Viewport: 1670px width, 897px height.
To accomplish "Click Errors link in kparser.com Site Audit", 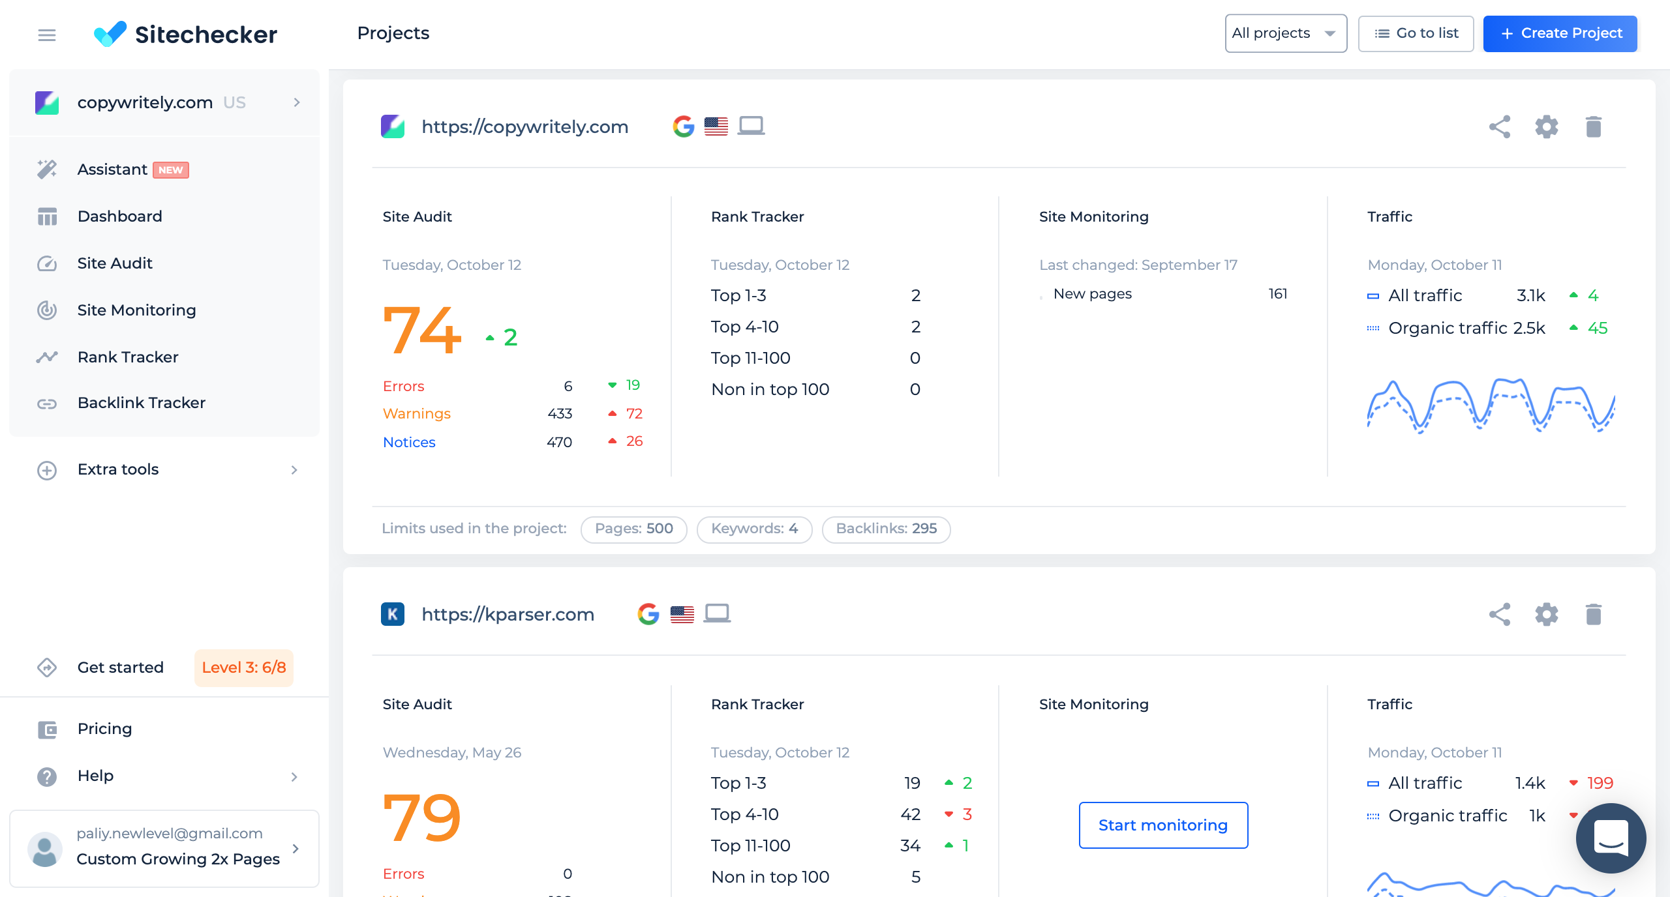I will pyautogui.click(x=403, y=874).
